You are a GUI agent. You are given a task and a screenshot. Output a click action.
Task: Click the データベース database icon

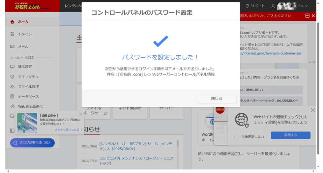pyautogui.click(x=12, y=96)
